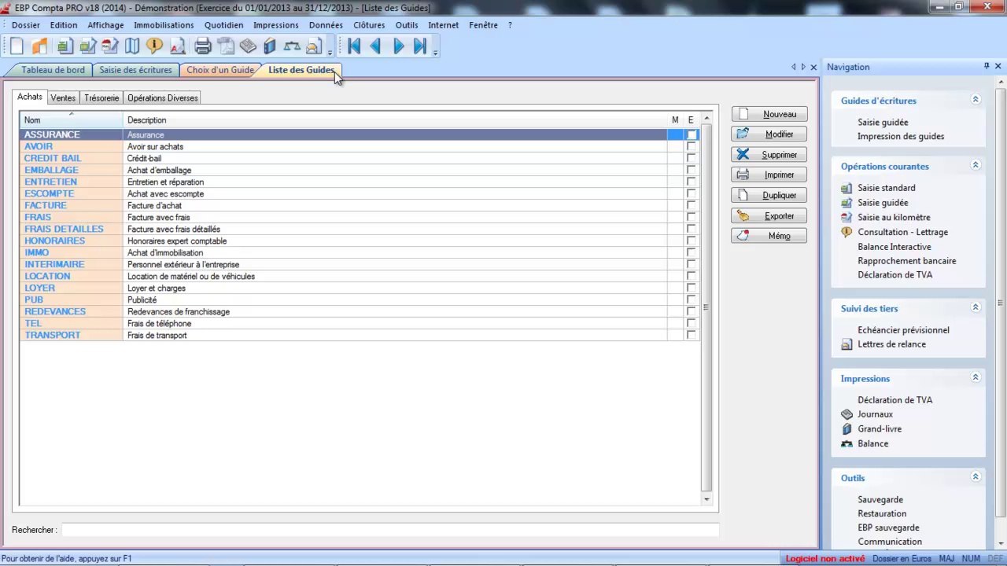Switch to the Opérations Diverses tab

pos(163,98)
